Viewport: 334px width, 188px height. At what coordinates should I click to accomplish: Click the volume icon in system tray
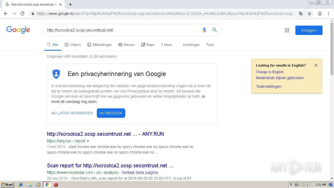point(303,185)
